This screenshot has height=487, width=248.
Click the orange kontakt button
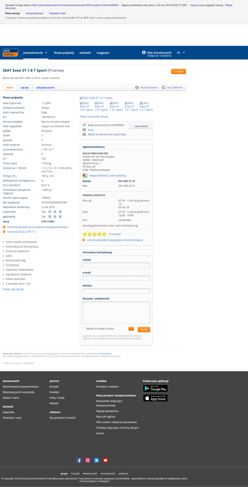pos(178,72)
